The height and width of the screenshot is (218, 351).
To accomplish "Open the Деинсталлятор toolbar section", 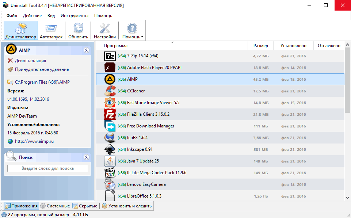I will pyautogui.click(x=21, y=30).
